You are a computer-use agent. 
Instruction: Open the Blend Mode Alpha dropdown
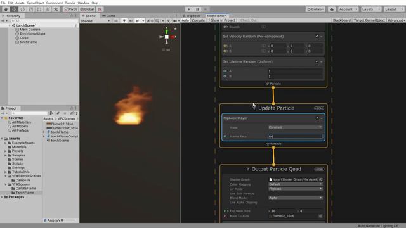pyautogui.click(x=295, y=198)
